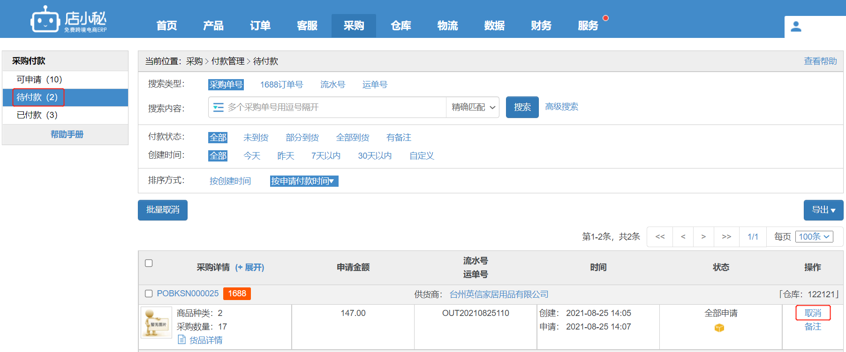Tick the select-all checkbox in table header
This screenshot has height=352, width=846.
pos(149,263)
